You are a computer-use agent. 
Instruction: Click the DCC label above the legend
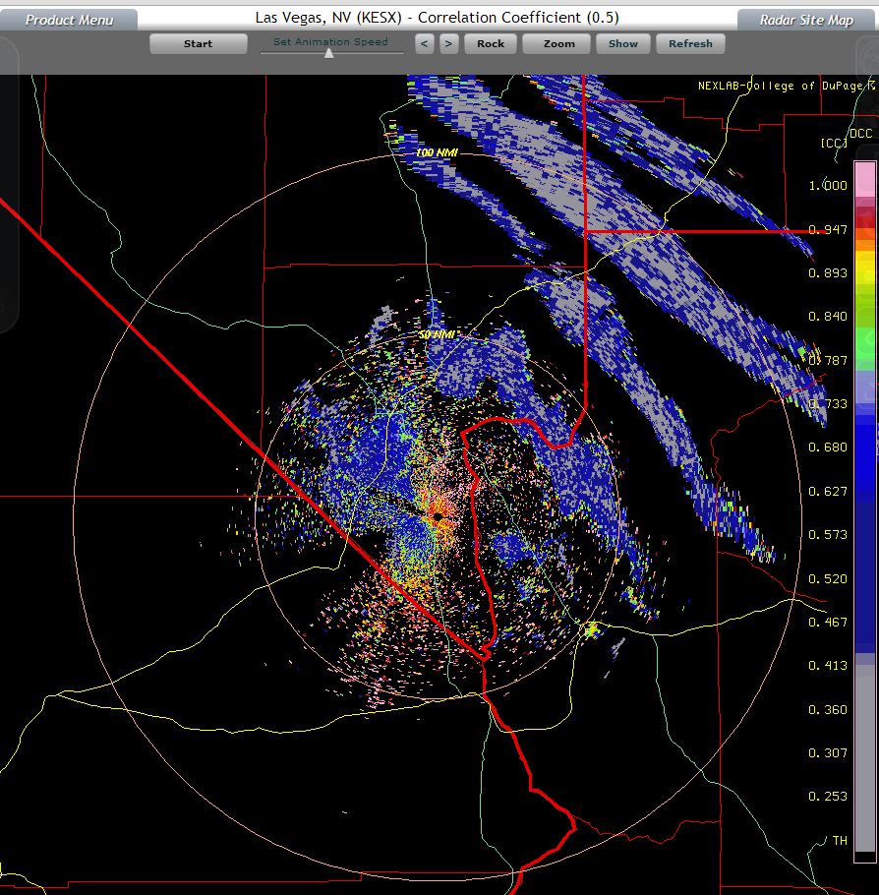pos(860,134)
